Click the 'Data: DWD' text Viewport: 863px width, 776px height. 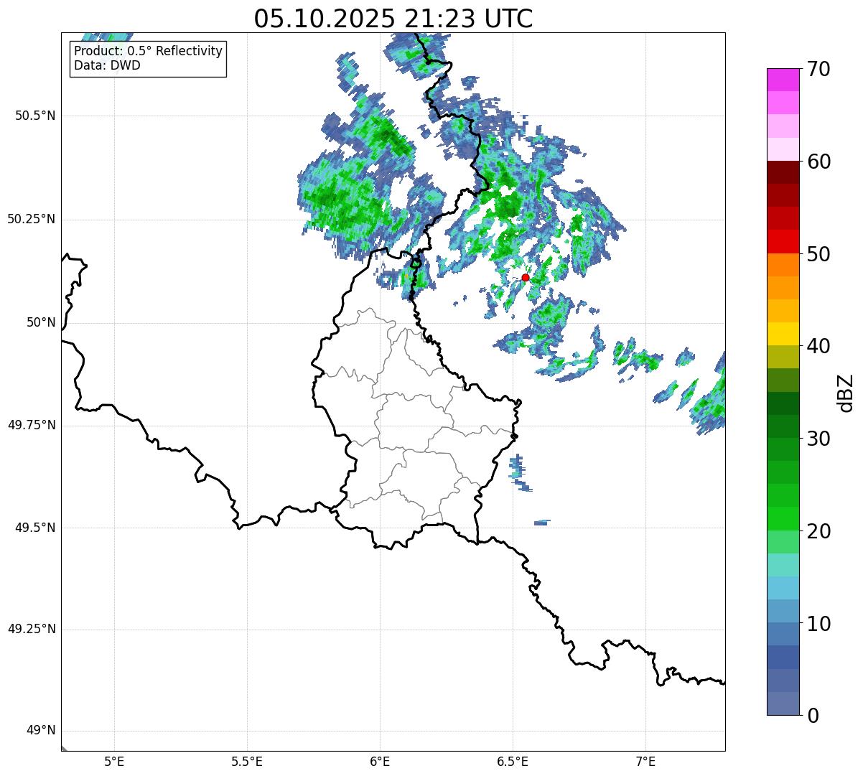[107, 65]
